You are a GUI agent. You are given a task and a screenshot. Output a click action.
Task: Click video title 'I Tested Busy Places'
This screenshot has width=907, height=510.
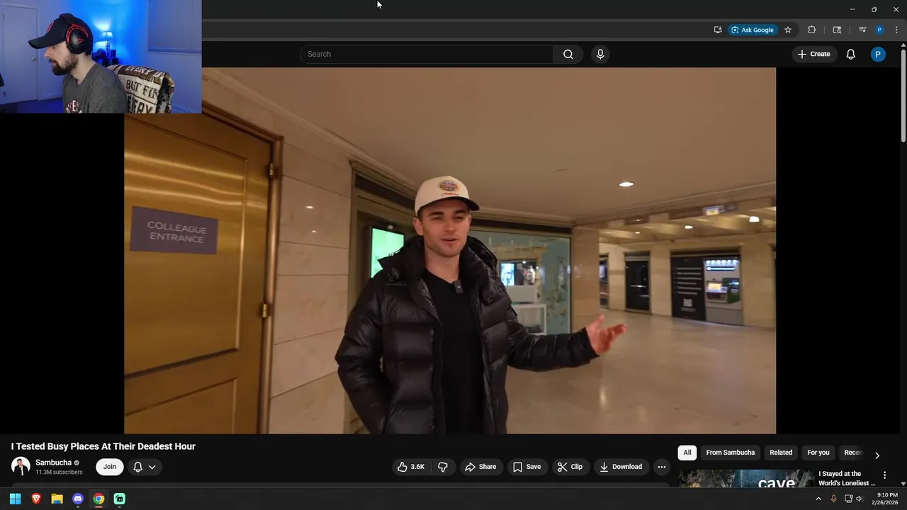pyautogui.click(x=103, y=446)
